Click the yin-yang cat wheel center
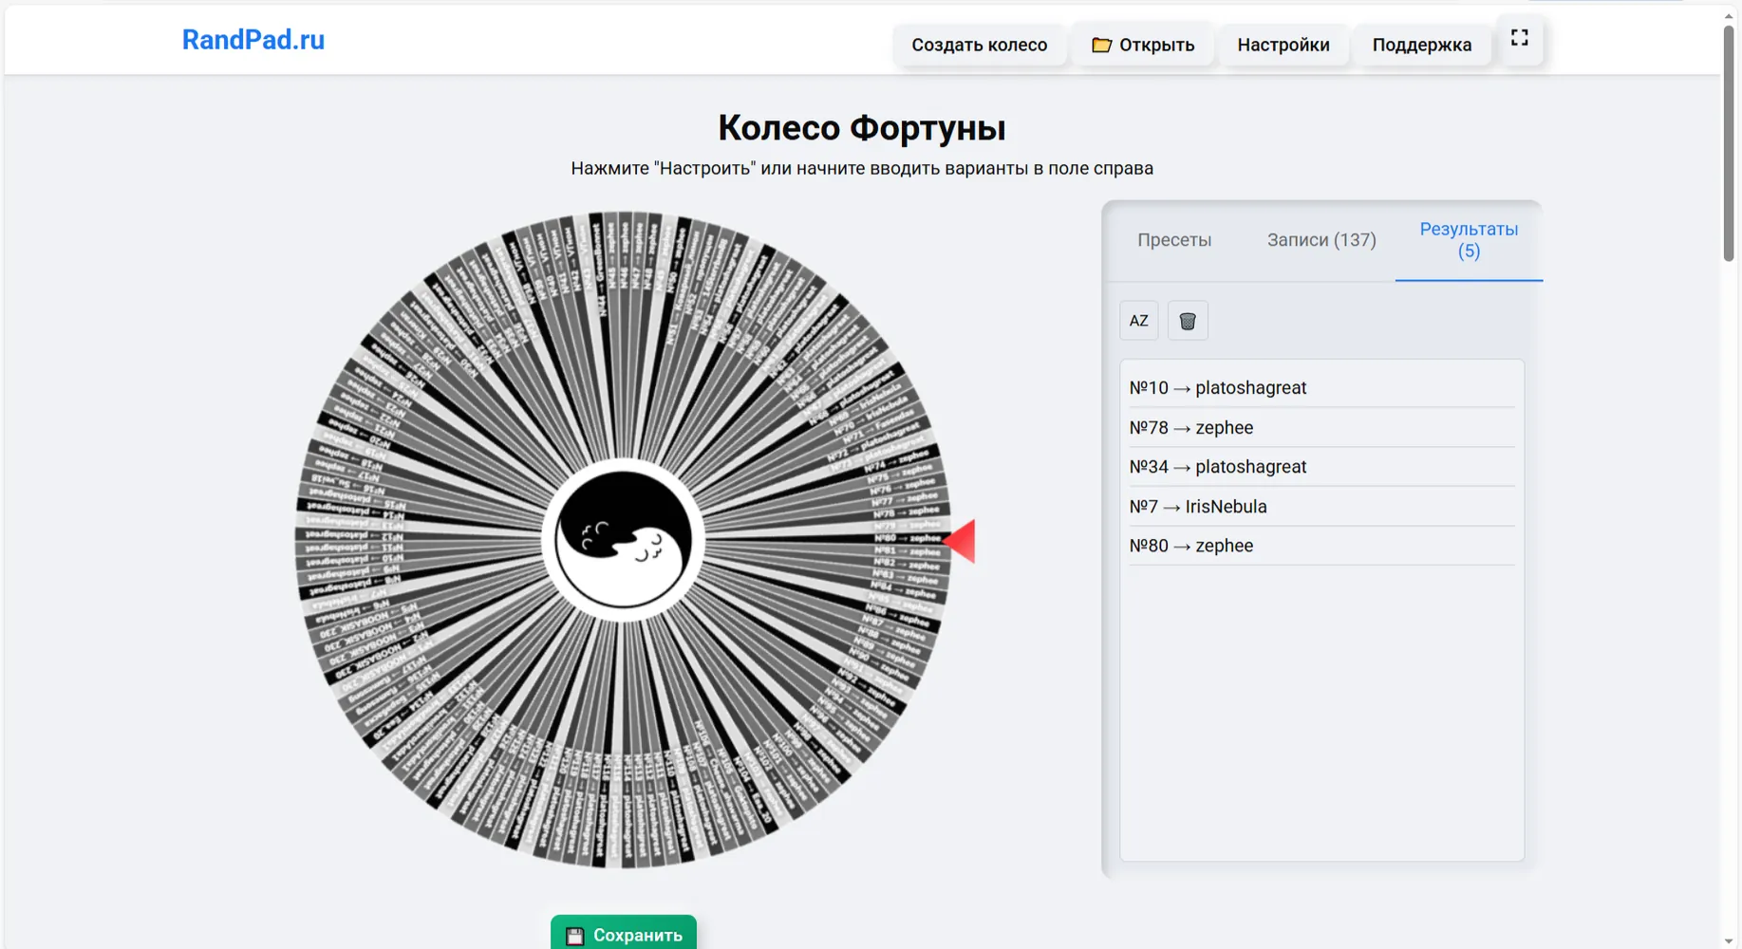 click(624, 540)
